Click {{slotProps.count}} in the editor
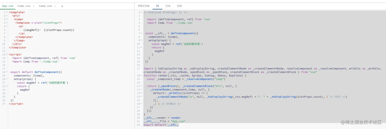This screenshot has width=386, height=129. click(59, 30)
